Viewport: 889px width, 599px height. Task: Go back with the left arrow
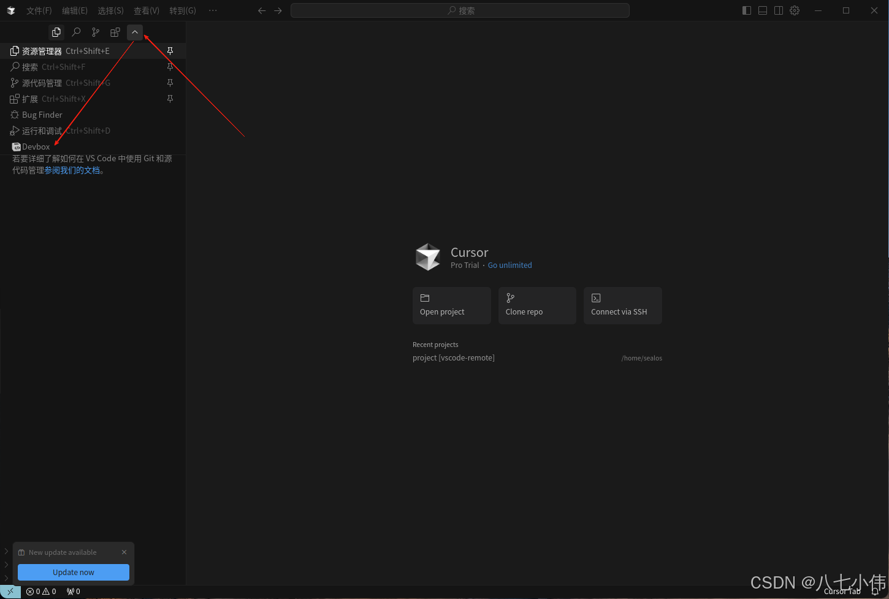tap(262, 10)
